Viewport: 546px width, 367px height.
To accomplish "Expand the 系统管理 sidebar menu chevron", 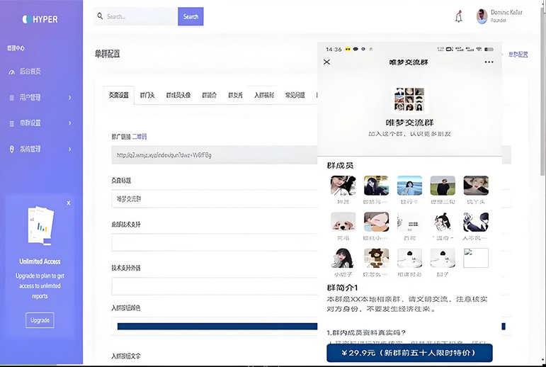I will click(69, 149).
